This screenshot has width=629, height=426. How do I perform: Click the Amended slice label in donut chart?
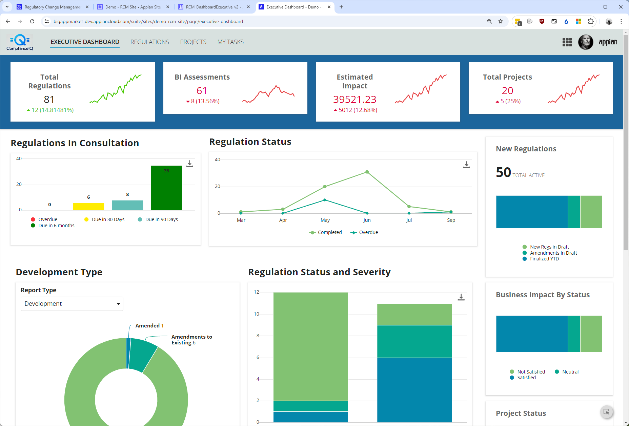point(149,325)
